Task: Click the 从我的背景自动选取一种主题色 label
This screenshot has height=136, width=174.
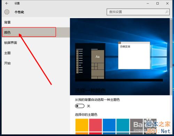Action: (97, 99)
